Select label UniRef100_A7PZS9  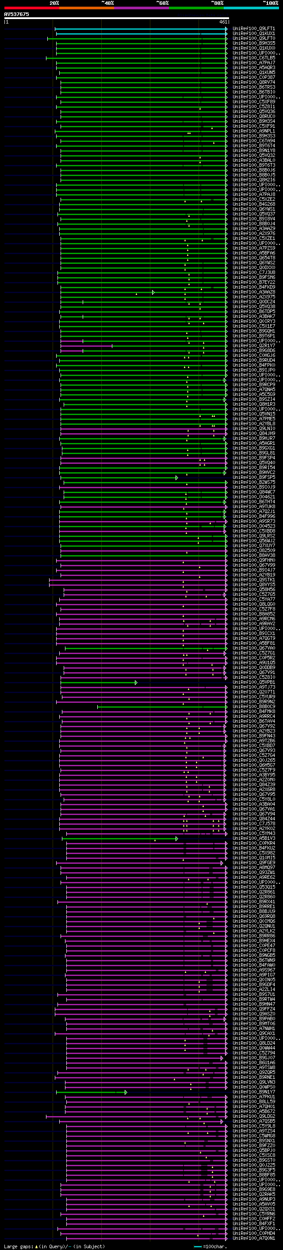(254, 248)
